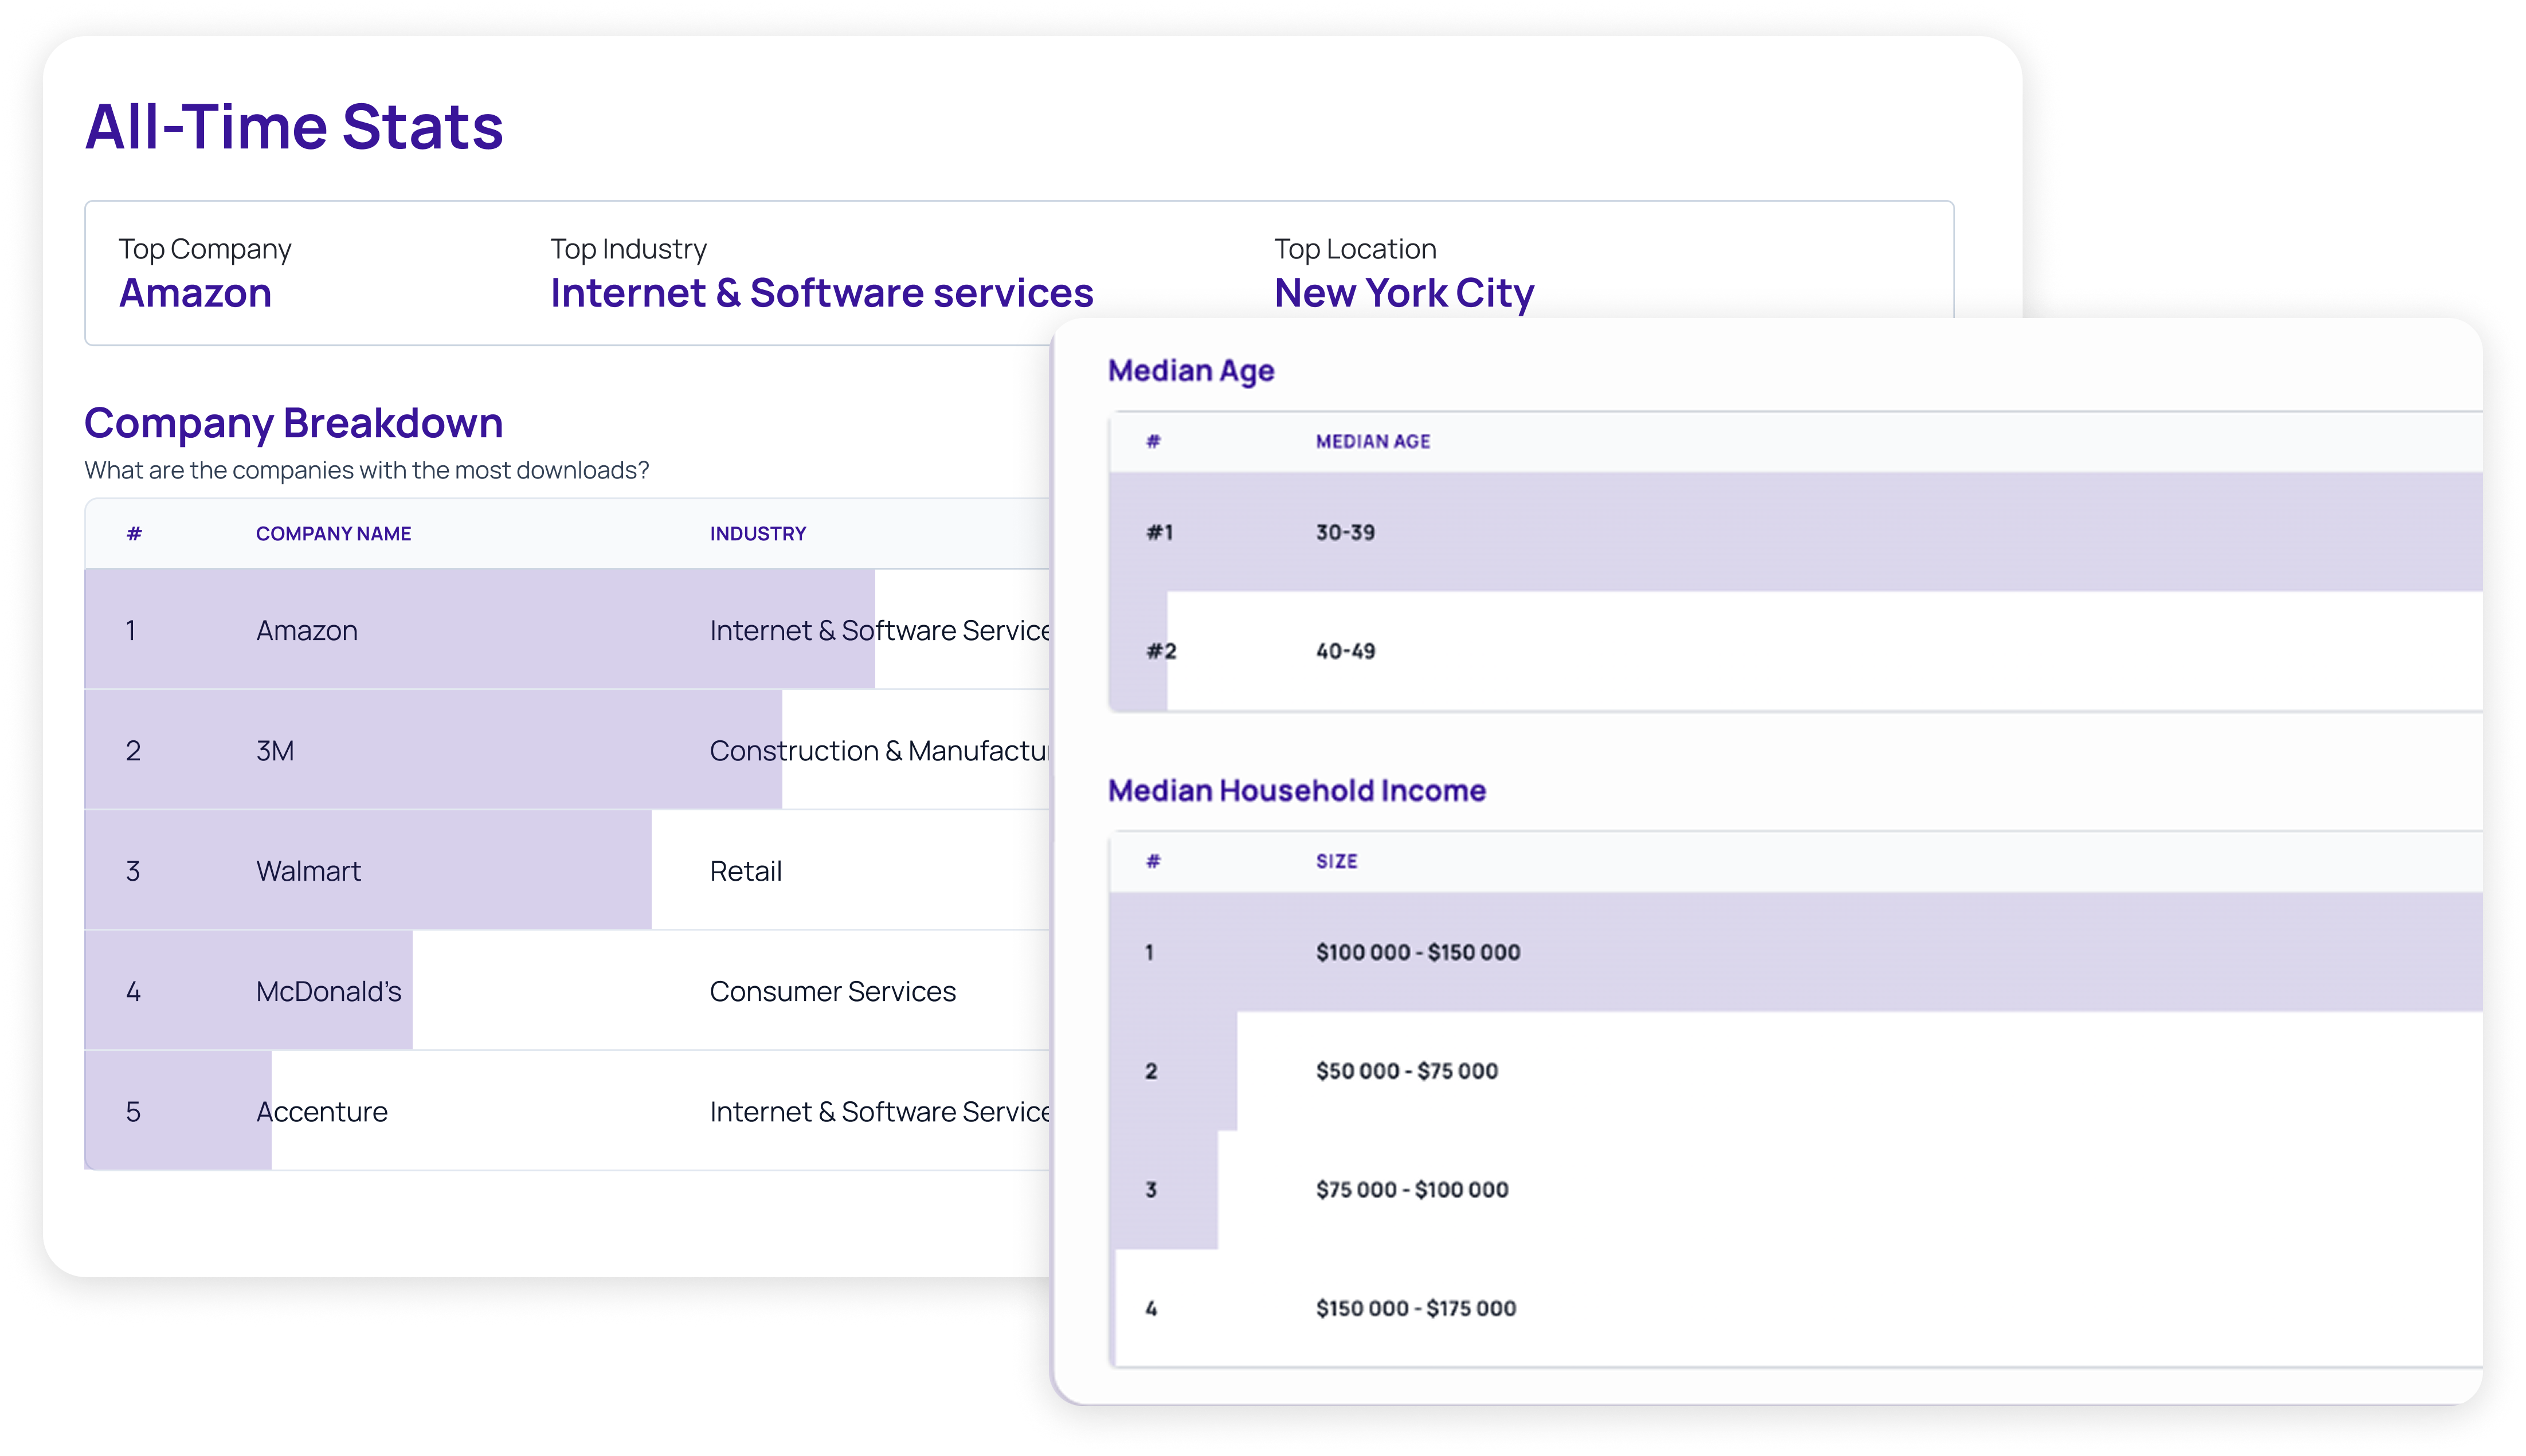Select the $150 000 - $175 000 income row

click(1415, 1308)
